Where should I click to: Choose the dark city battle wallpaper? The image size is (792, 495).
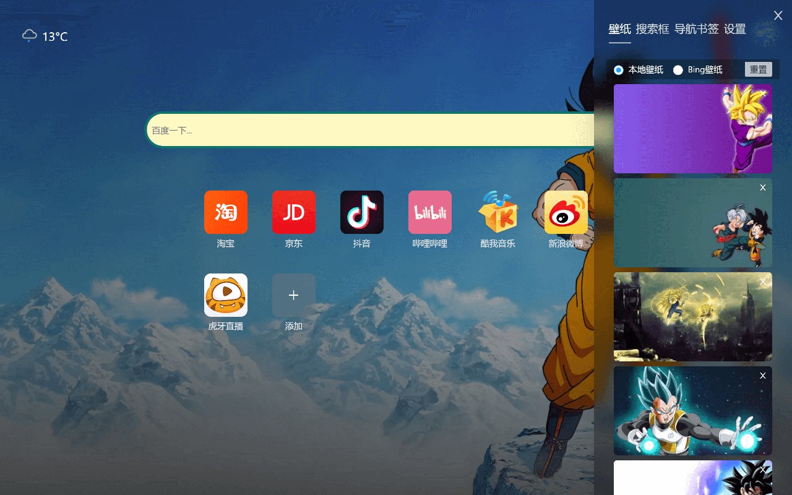coord(693,317)
